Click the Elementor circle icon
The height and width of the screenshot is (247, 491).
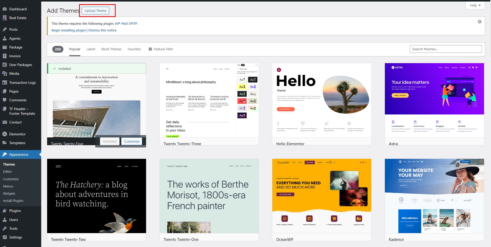(5, 134)
